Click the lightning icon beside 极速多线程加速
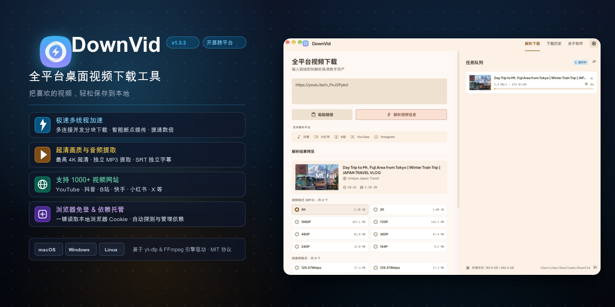This screenshot has width=615, height=307. coord(43,125)
